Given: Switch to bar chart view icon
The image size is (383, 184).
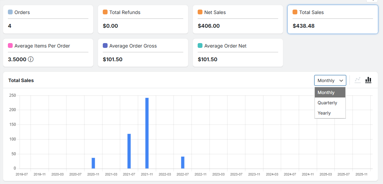Looking at the screenshot, I should point(368,80).
